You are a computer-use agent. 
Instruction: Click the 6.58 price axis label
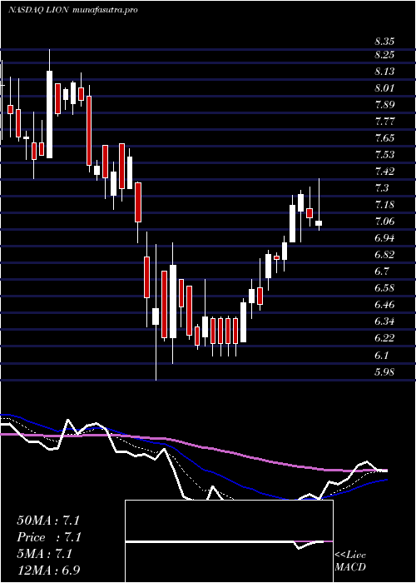(384, 288)
